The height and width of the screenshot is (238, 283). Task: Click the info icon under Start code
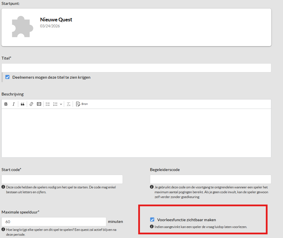3,187
